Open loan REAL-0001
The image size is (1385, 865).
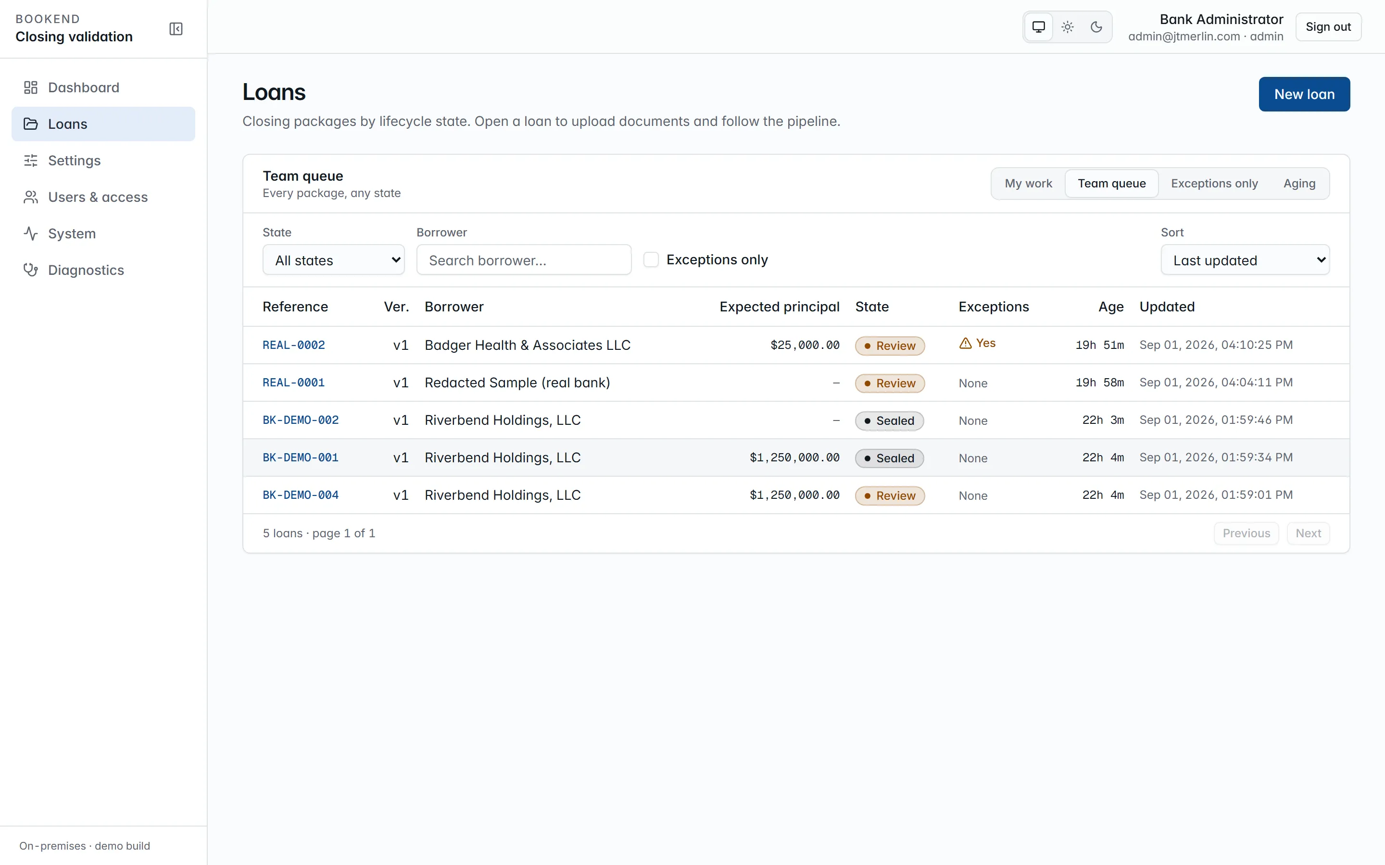pos(294,383)
